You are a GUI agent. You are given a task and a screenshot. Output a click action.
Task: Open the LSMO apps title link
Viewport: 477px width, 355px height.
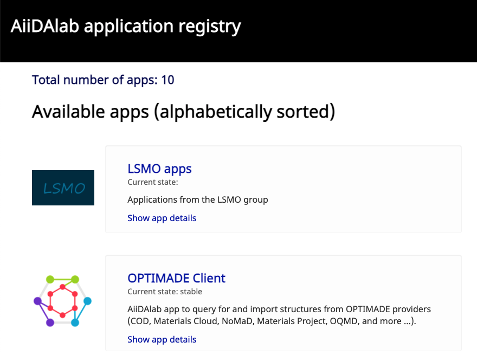click(x=159, y=169)
